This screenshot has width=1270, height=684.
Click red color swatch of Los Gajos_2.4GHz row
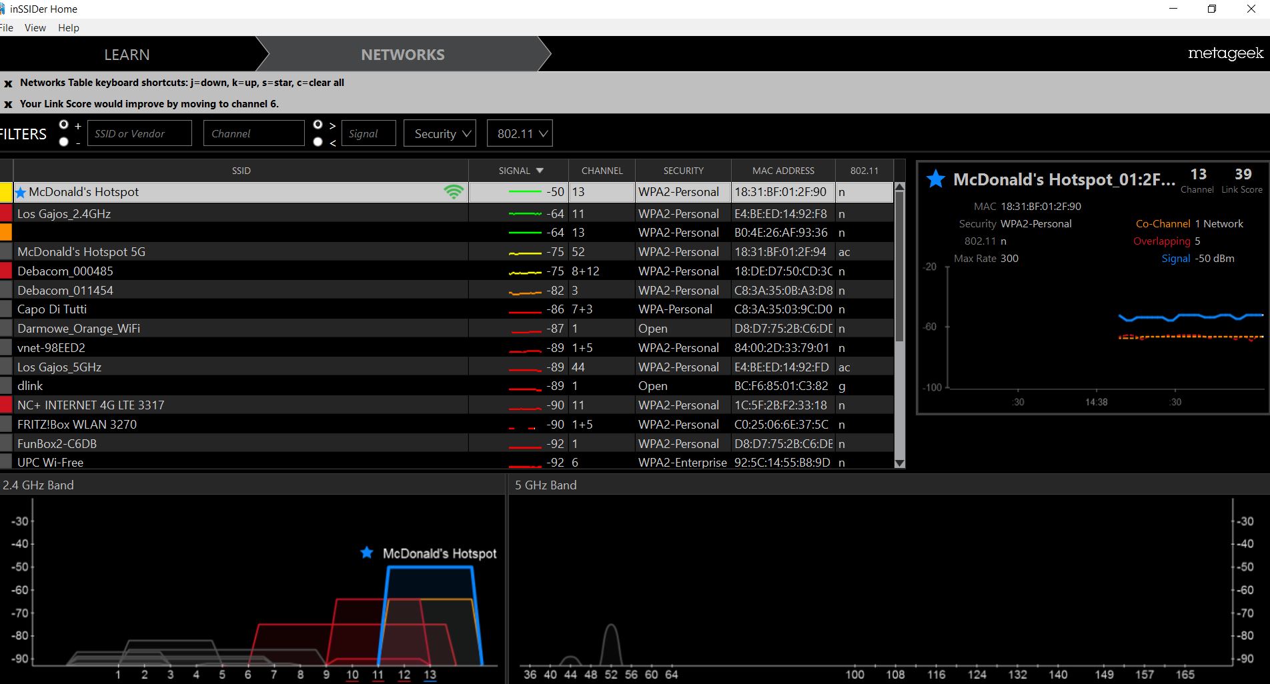(6, 213)
